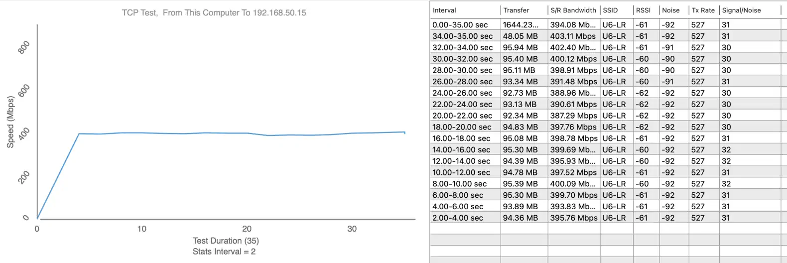This screenshot has width=787, height=263.
Task: Click the Test Duration (35) axis label
Action: click(226, 241)
